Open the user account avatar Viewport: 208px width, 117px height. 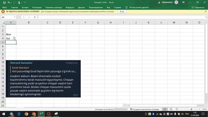tap(176, 2)
